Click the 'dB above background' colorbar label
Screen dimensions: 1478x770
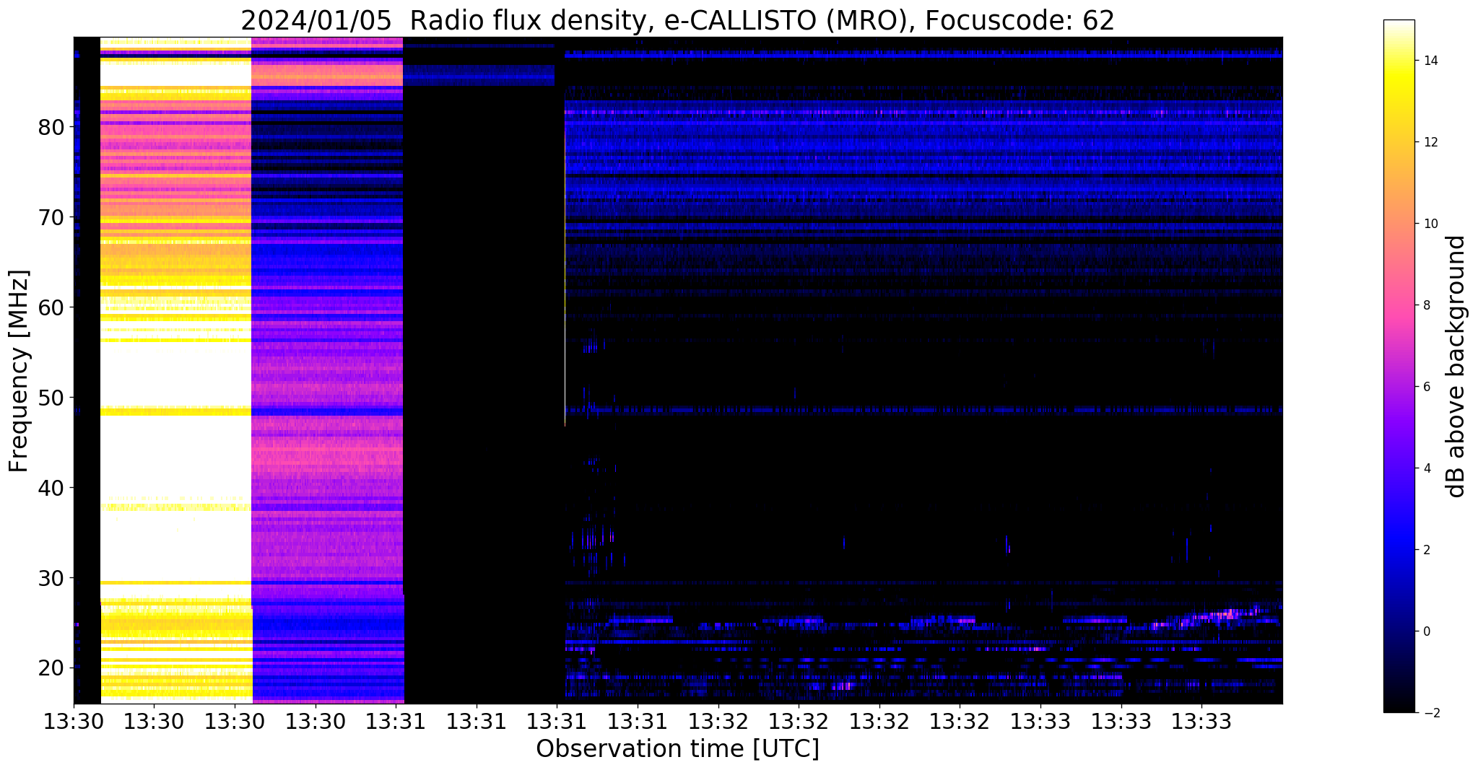(x=1456, y=367)
